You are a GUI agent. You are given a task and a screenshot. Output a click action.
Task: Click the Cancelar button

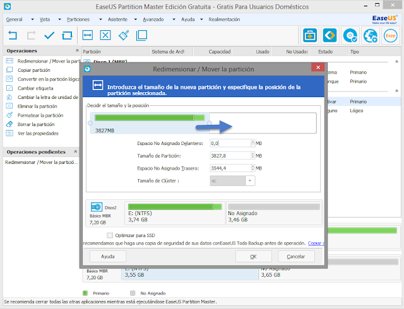[296, 257]
